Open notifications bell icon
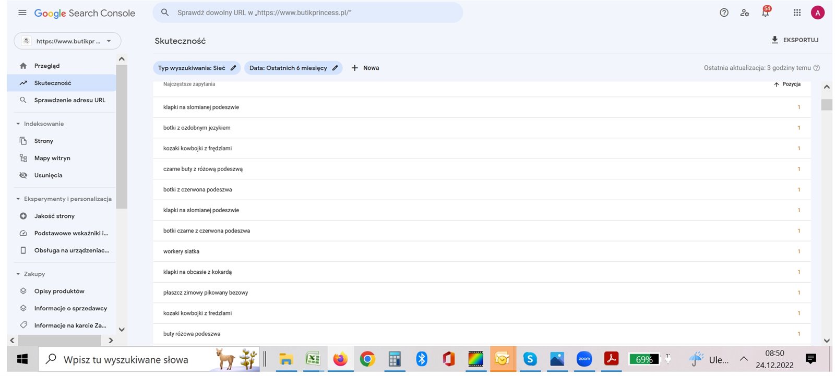The image size is (835, 376). pos(765,13)
